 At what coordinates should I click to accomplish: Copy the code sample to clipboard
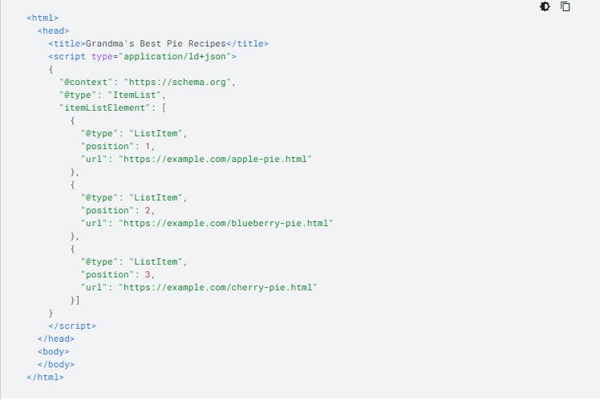[x=566, y=6]
